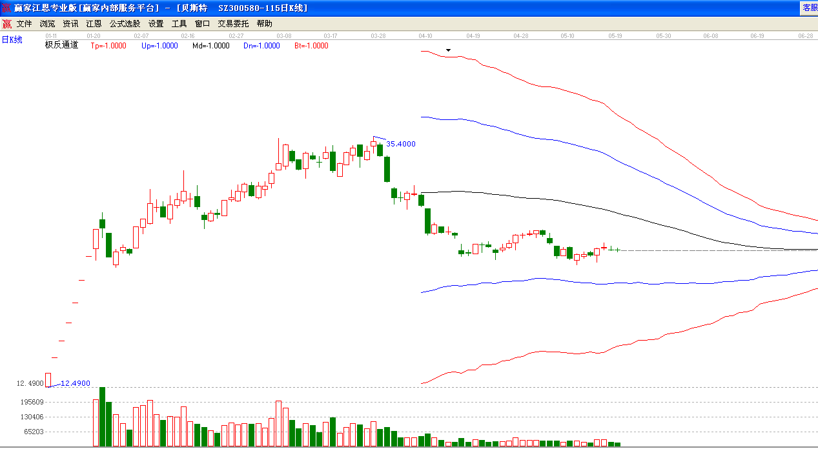Click the 03-28 date on time axis
Image resolution: width=818 pixels, height=449 pixels.
[378, 36]
